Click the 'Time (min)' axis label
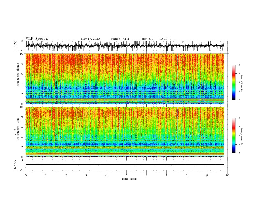This screenshot has width=256, height=197. tap(129, 179)
